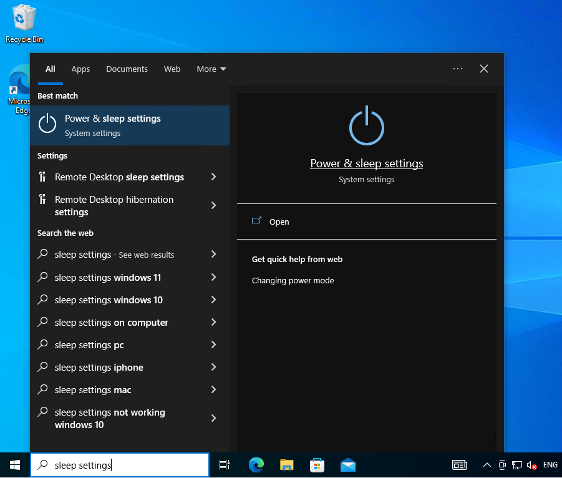Switch to the All search tab

coord(50,69)
